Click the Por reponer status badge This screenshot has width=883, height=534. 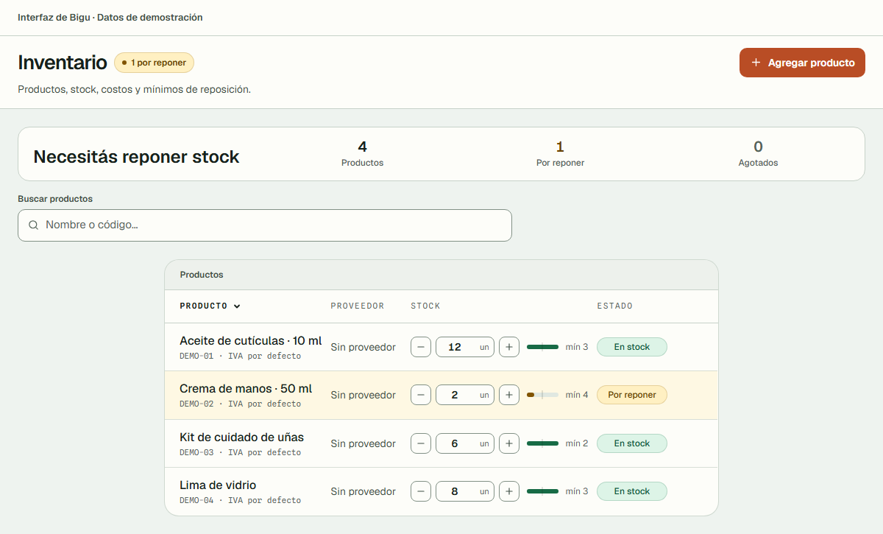[632, 395]
